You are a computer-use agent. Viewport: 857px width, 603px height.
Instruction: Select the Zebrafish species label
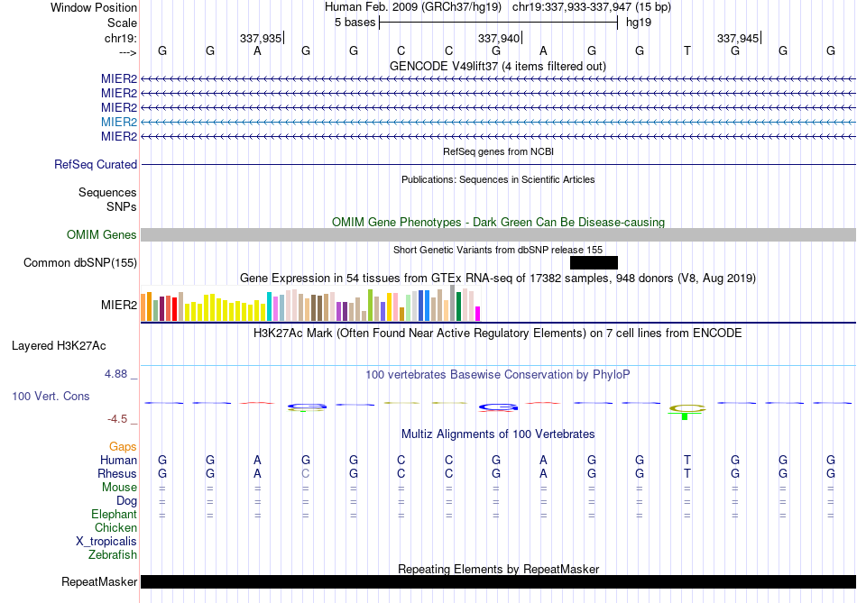[113, 555]
